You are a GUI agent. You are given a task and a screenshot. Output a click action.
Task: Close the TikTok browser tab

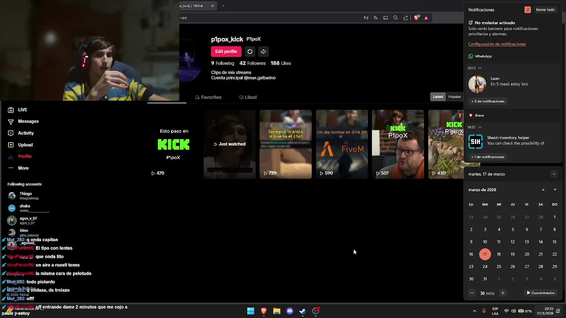(212, 6)
